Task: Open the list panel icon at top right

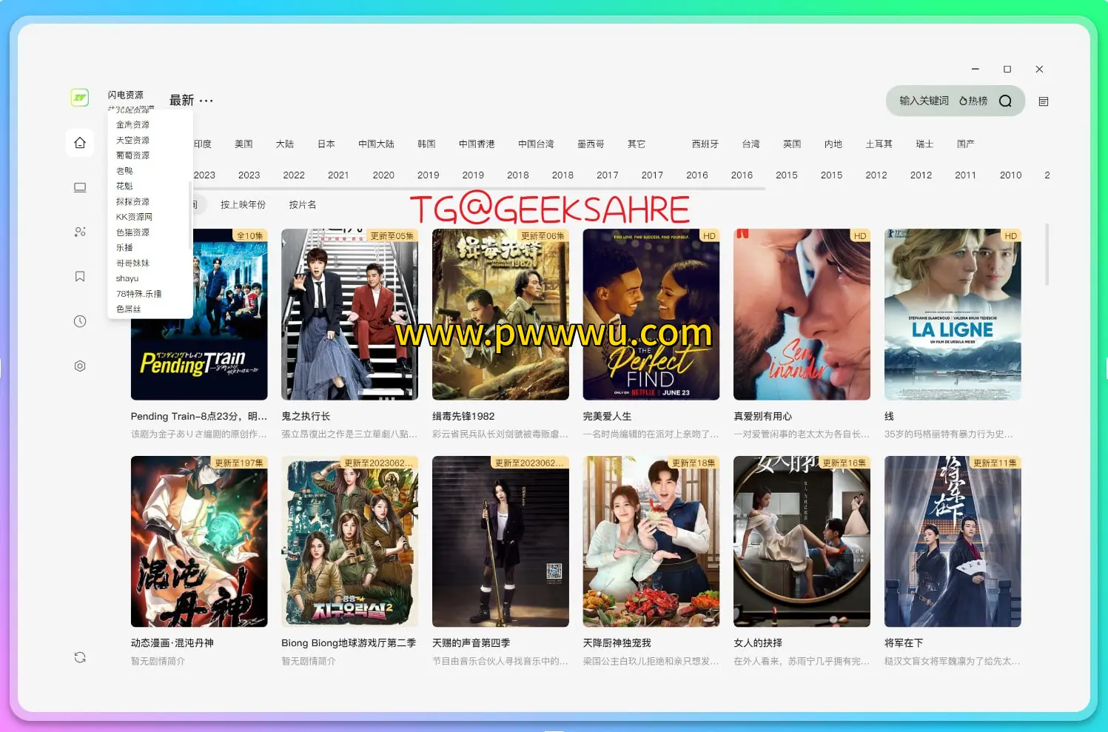Action: coord(1043,101)
